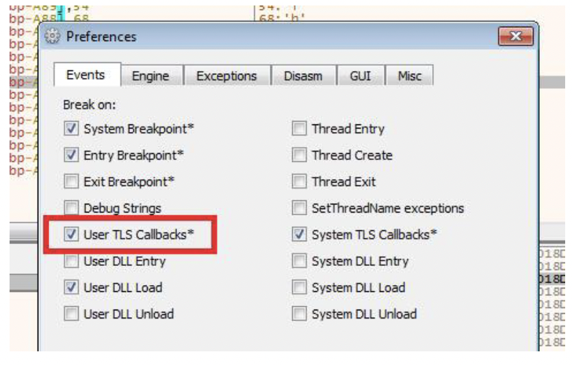572x365 pixels.
Task: Uncheck System Breakpoint option
Action: coord(71,129)
